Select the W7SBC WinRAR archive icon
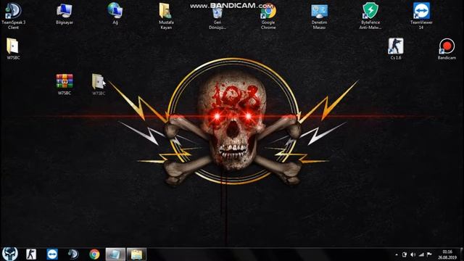 coord(65,84)
